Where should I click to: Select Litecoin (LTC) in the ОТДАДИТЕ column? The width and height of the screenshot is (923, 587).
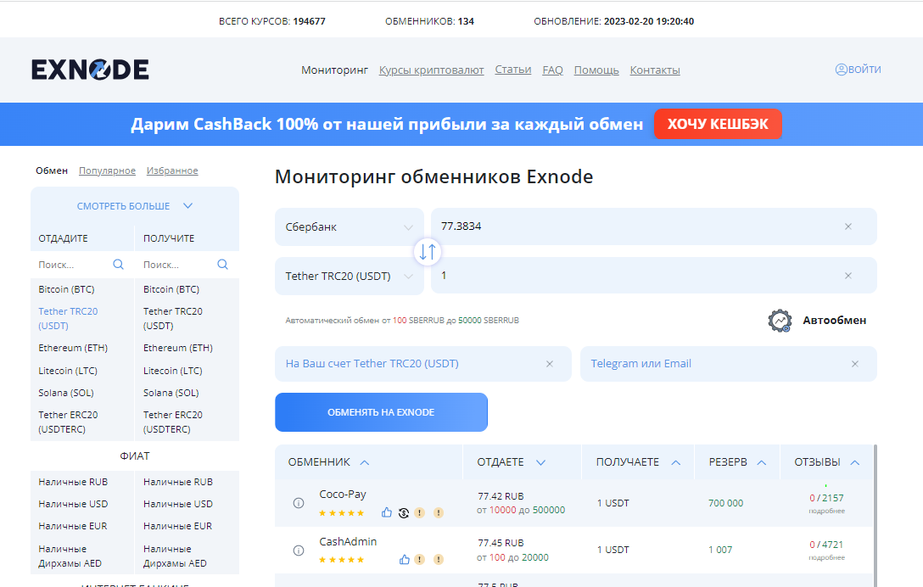click(x=68, y=371)
